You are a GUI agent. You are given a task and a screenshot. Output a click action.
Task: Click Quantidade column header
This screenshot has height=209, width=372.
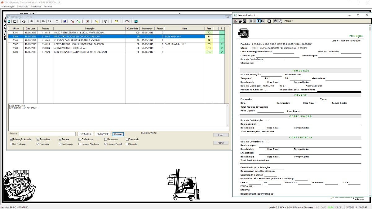coord(133,28)
